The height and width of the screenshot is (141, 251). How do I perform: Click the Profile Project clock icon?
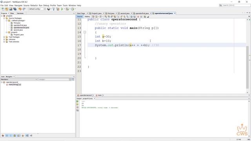click(x=73, y=9)
